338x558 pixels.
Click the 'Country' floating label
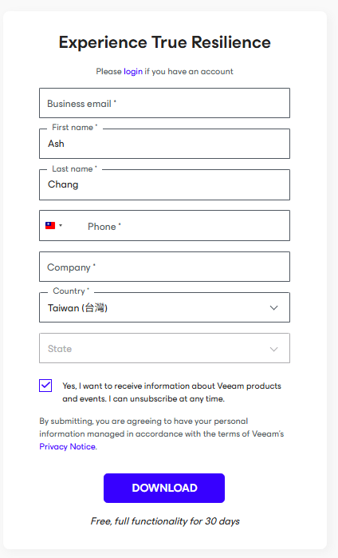point(71,291)
